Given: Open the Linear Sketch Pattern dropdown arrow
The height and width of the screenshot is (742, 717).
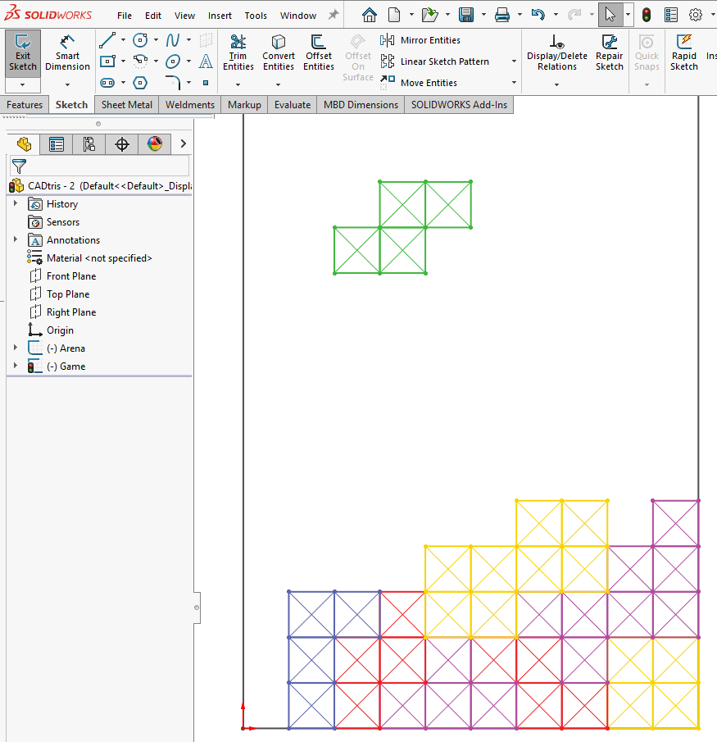Looking at the screenshot, I should point(514,61).
